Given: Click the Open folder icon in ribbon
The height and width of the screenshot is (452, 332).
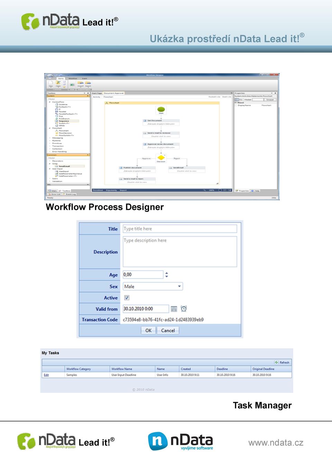Looking at the screenshot, I should 58,83.
